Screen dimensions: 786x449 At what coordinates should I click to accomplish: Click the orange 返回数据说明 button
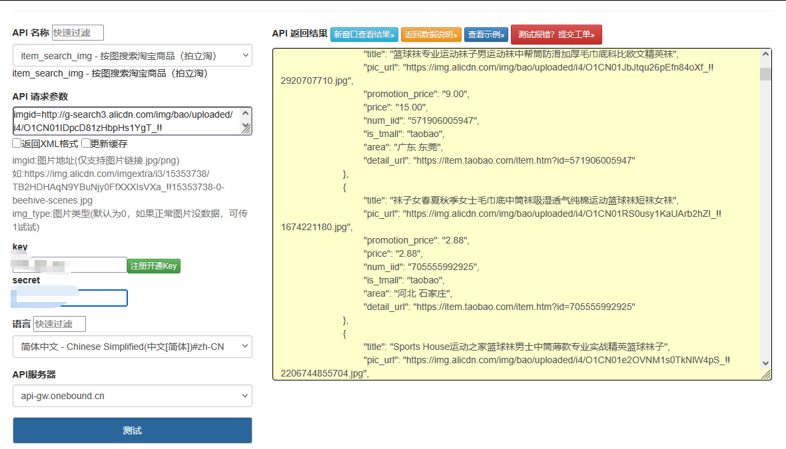[431, 35]
